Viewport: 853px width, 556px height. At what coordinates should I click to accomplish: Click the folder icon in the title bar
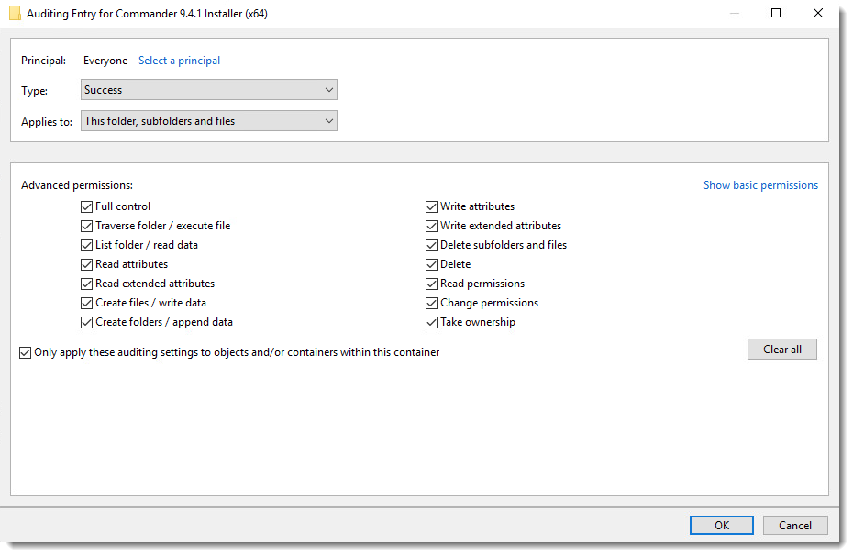point(15,13)
